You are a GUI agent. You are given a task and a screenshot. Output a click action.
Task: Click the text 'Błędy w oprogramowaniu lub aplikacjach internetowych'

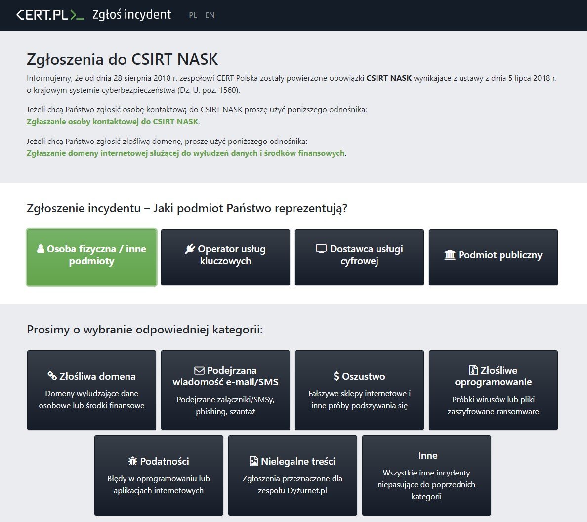tap(159, 484)
